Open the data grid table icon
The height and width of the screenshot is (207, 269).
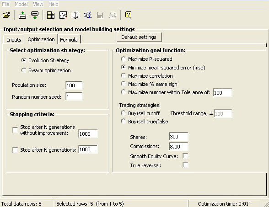pos(51,15)
